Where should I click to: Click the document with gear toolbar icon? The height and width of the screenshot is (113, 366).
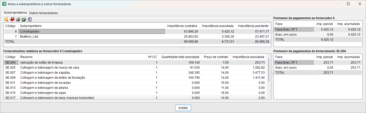29,19
